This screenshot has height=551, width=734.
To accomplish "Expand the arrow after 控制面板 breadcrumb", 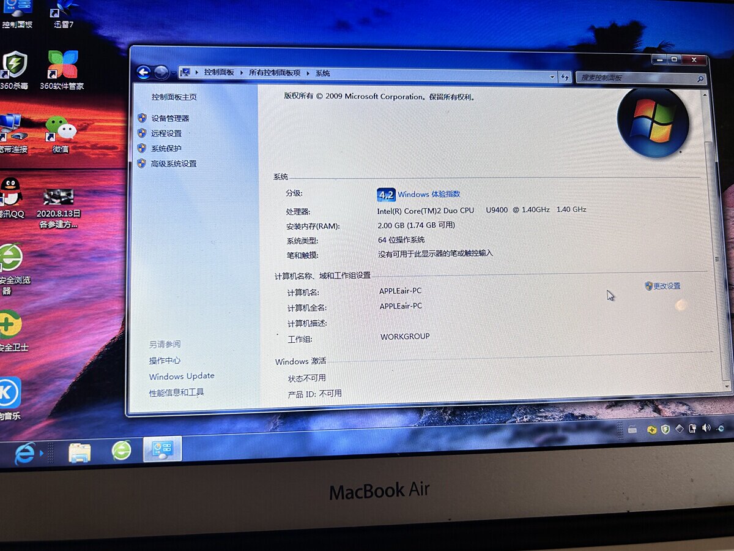I will [x=242, y=73].
